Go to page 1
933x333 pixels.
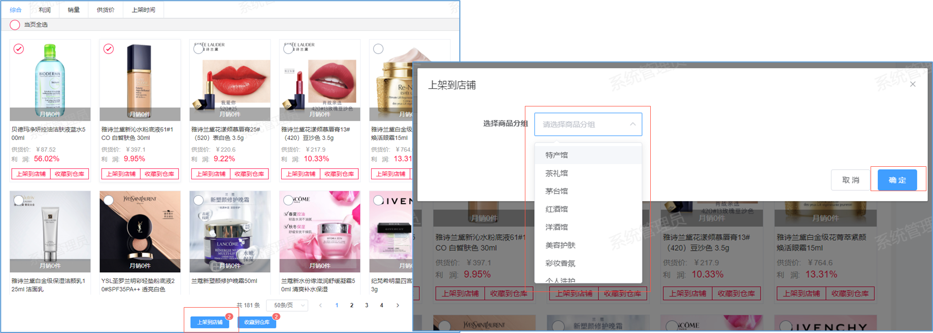coord(337,305)
